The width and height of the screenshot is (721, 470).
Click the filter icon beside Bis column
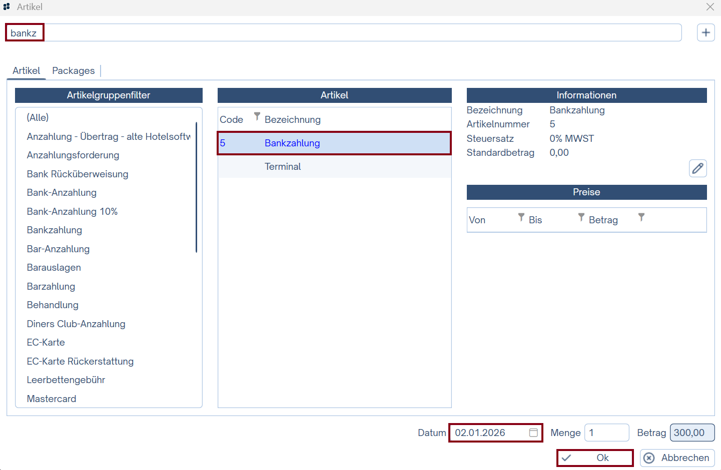tap(581, 217)
